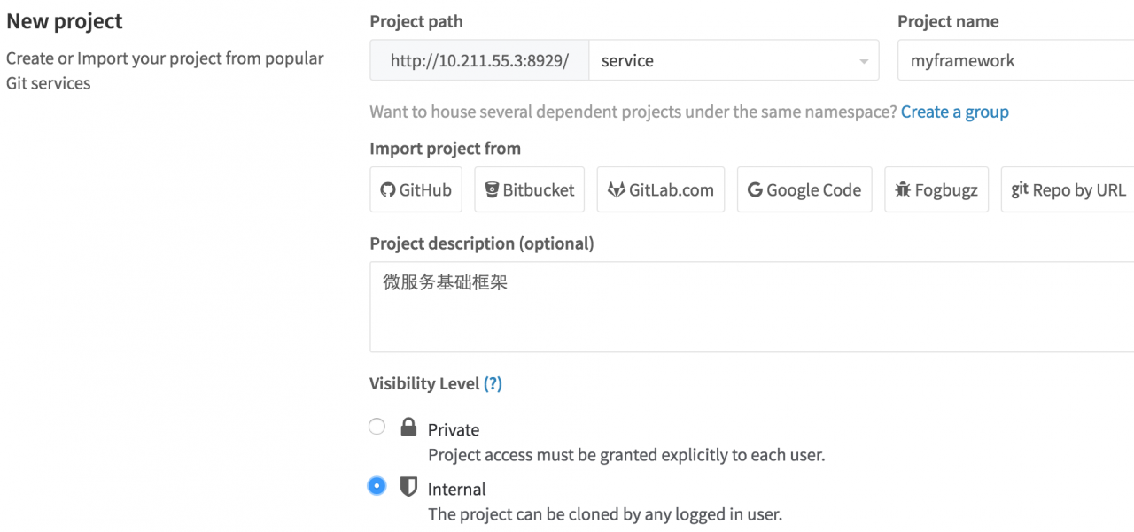1134x532 pixels.
Task: Click into the Project description text area
Action: coord(751,306)
